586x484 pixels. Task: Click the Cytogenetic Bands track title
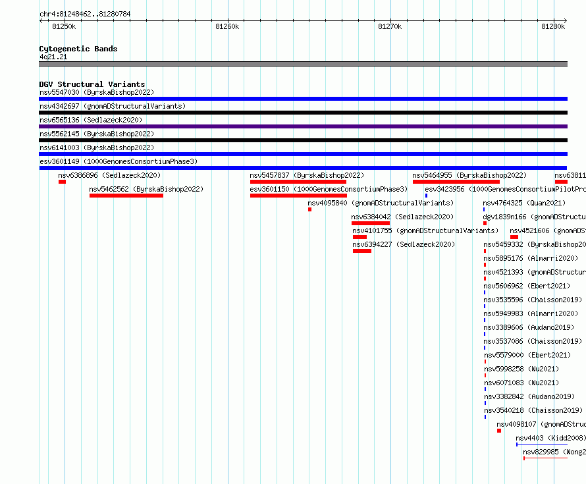(78, 49)
